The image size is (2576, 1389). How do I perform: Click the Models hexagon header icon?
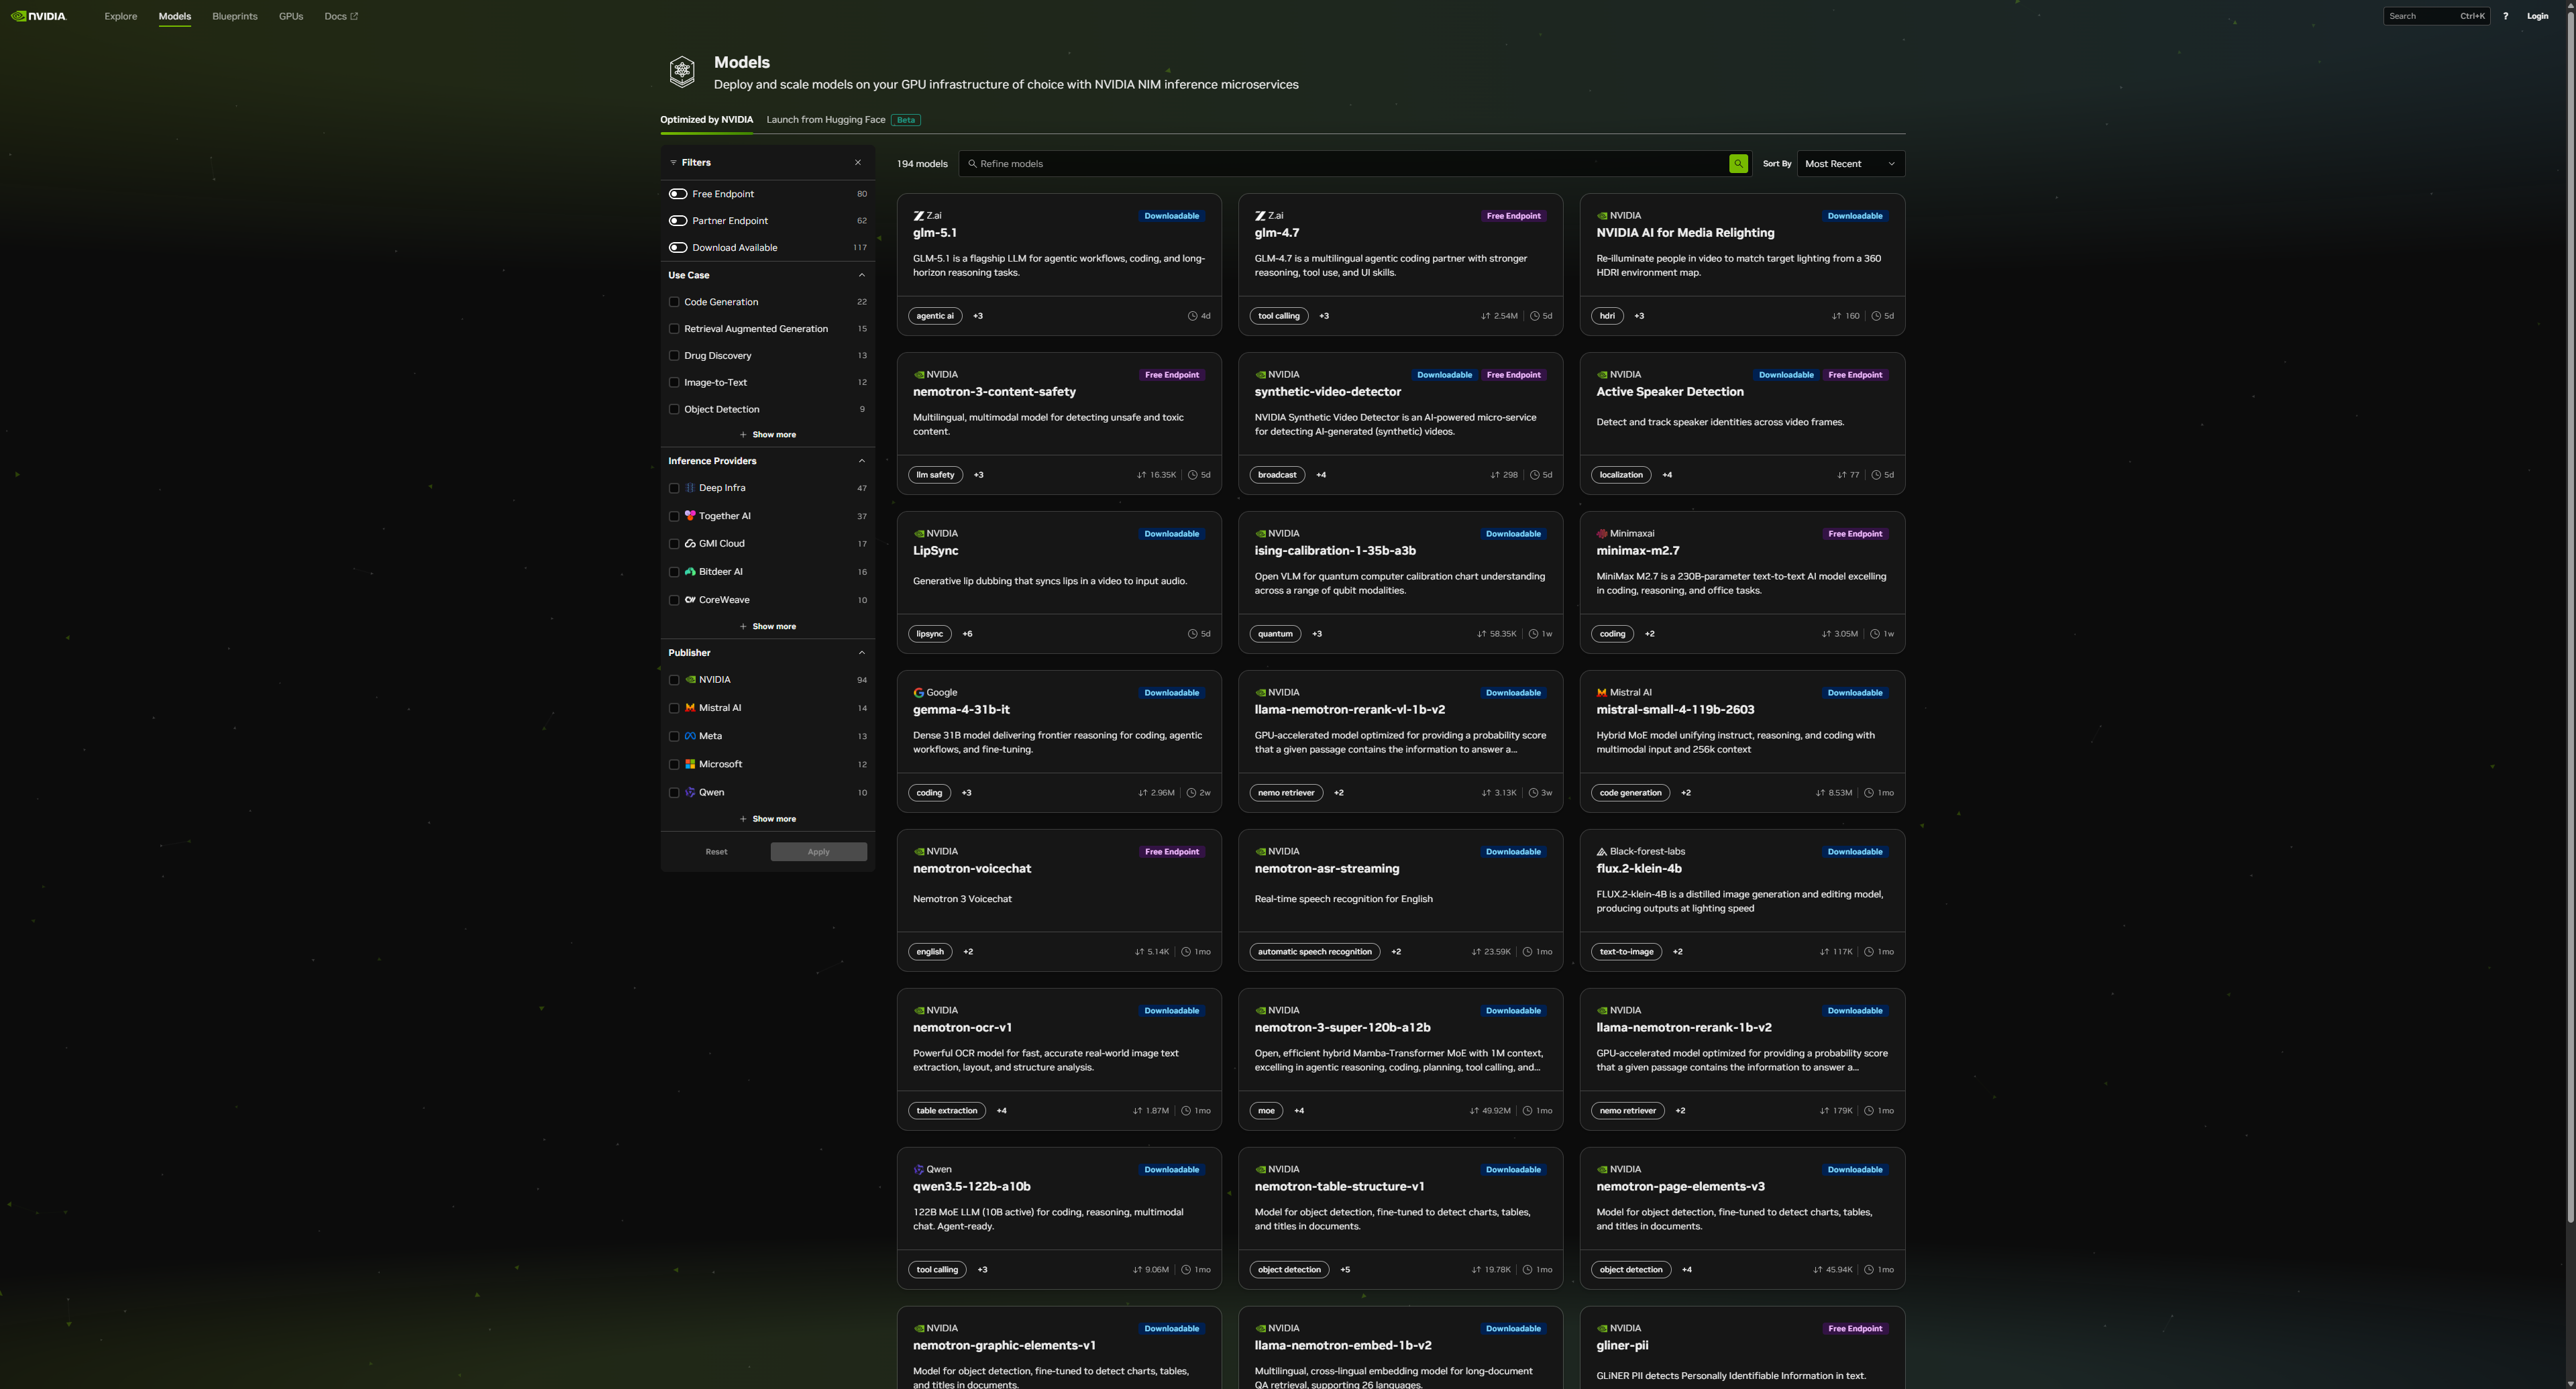[x=682, y=71]
